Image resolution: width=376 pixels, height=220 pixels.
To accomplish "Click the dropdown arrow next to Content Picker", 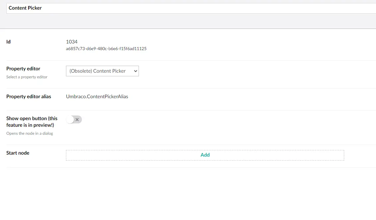I will [135, 71].
